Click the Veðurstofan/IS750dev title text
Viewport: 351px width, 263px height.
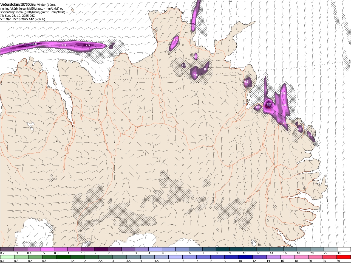click(18, 4)
